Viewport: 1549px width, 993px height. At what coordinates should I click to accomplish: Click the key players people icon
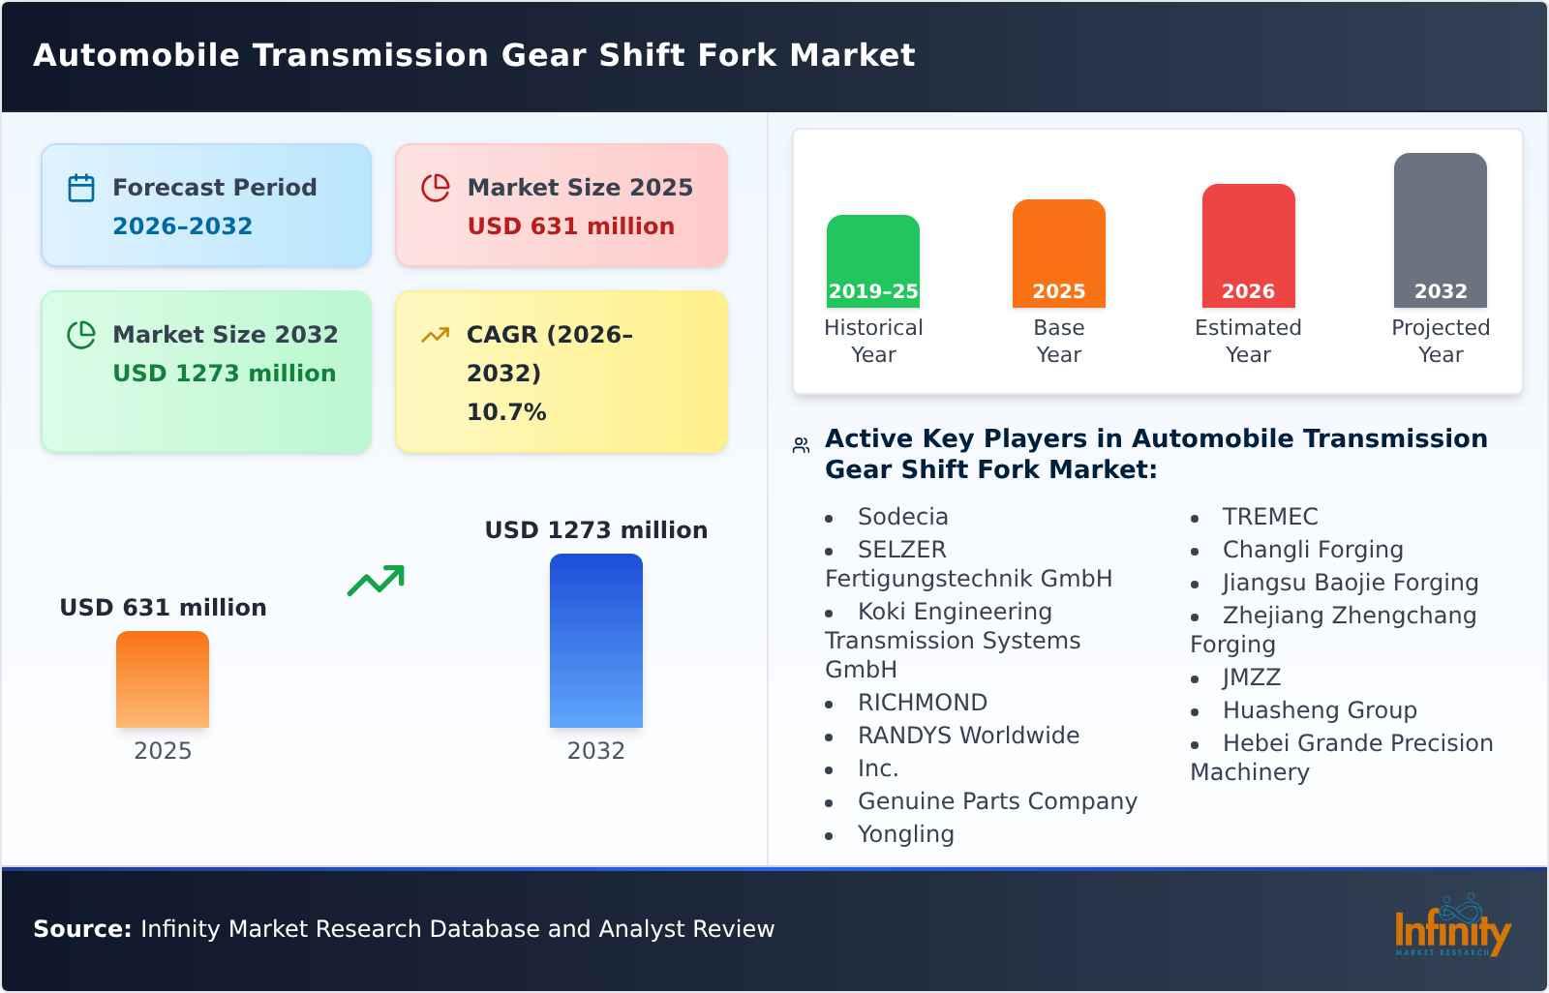[800, 443]
